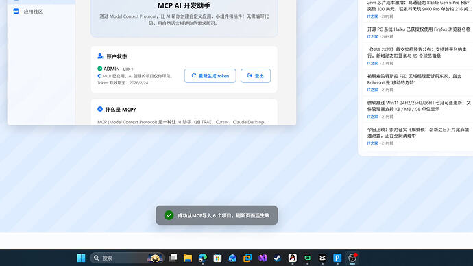The height and width of the screenshot is (266, 473).
Task: Open Microsoft Store from the taskbar
Action: [x=217, y=258]
